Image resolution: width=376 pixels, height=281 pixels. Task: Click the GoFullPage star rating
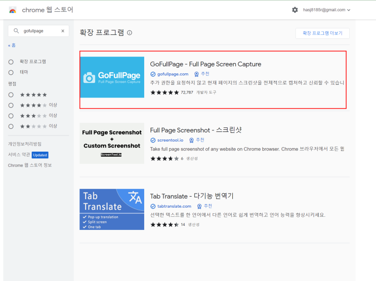[164, 92]
